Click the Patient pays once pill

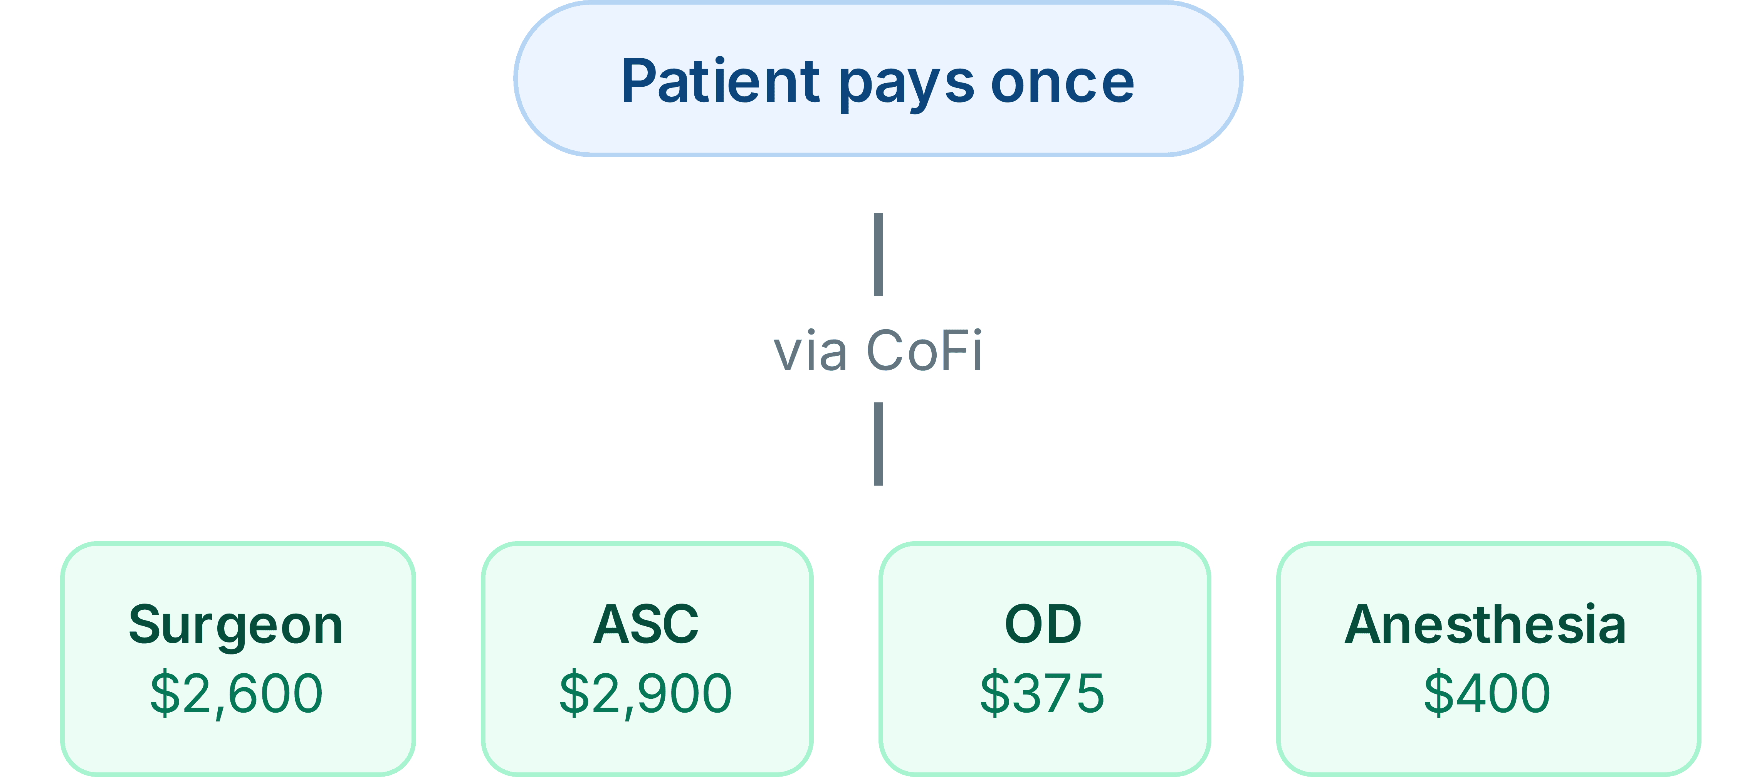[878, 79]
